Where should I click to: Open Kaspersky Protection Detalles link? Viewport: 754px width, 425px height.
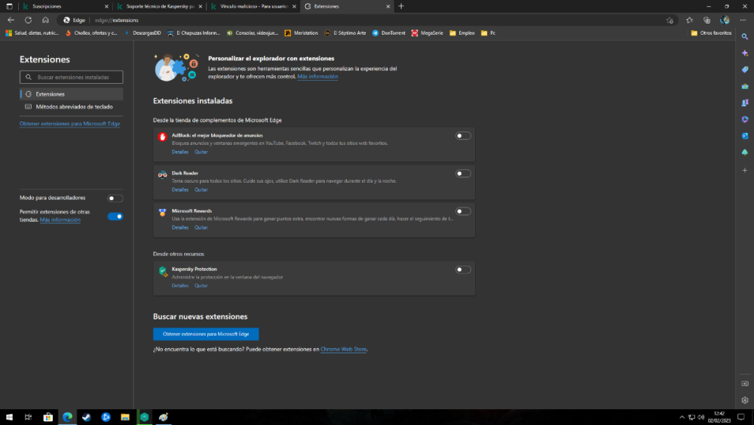180,286
